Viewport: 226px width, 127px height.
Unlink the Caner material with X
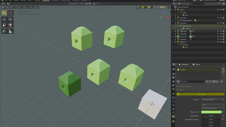pyautogui.click(x=218, y=81)
